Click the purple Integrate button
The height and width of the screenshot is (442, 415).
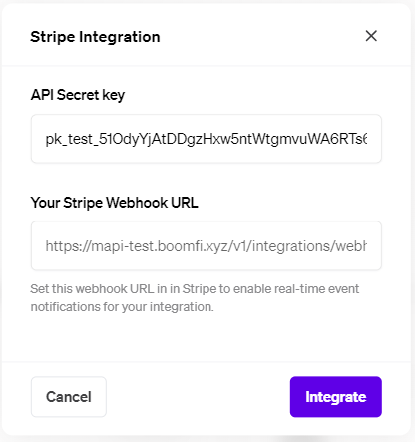[x=336, y=397]
